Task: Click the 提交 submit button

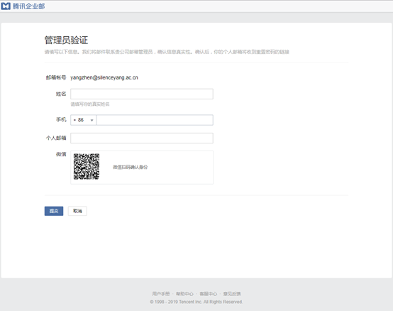Action: tap(54, 211)
